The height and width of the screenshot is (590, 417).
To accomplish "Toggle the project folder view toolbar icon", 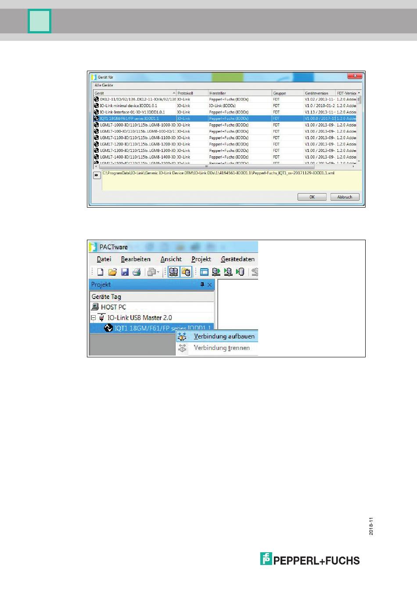I will (186, 272).
